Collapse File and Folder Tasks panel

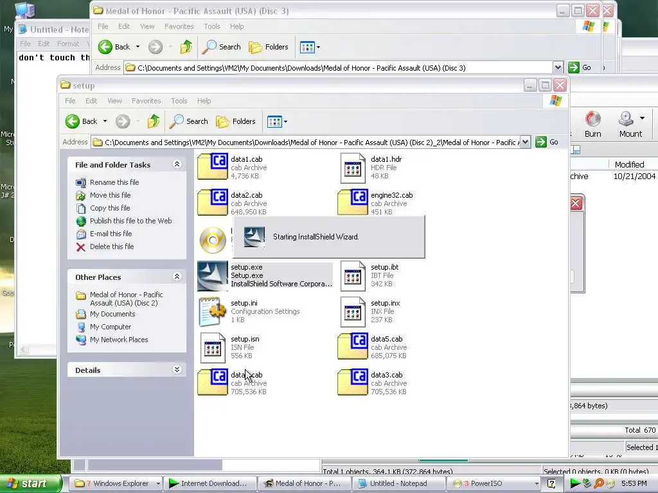[177, 164]
